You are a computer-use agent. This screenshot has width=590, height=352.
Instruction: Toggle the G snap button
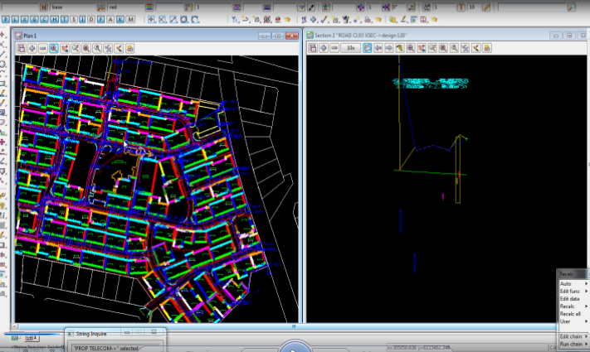pos(35,20)
